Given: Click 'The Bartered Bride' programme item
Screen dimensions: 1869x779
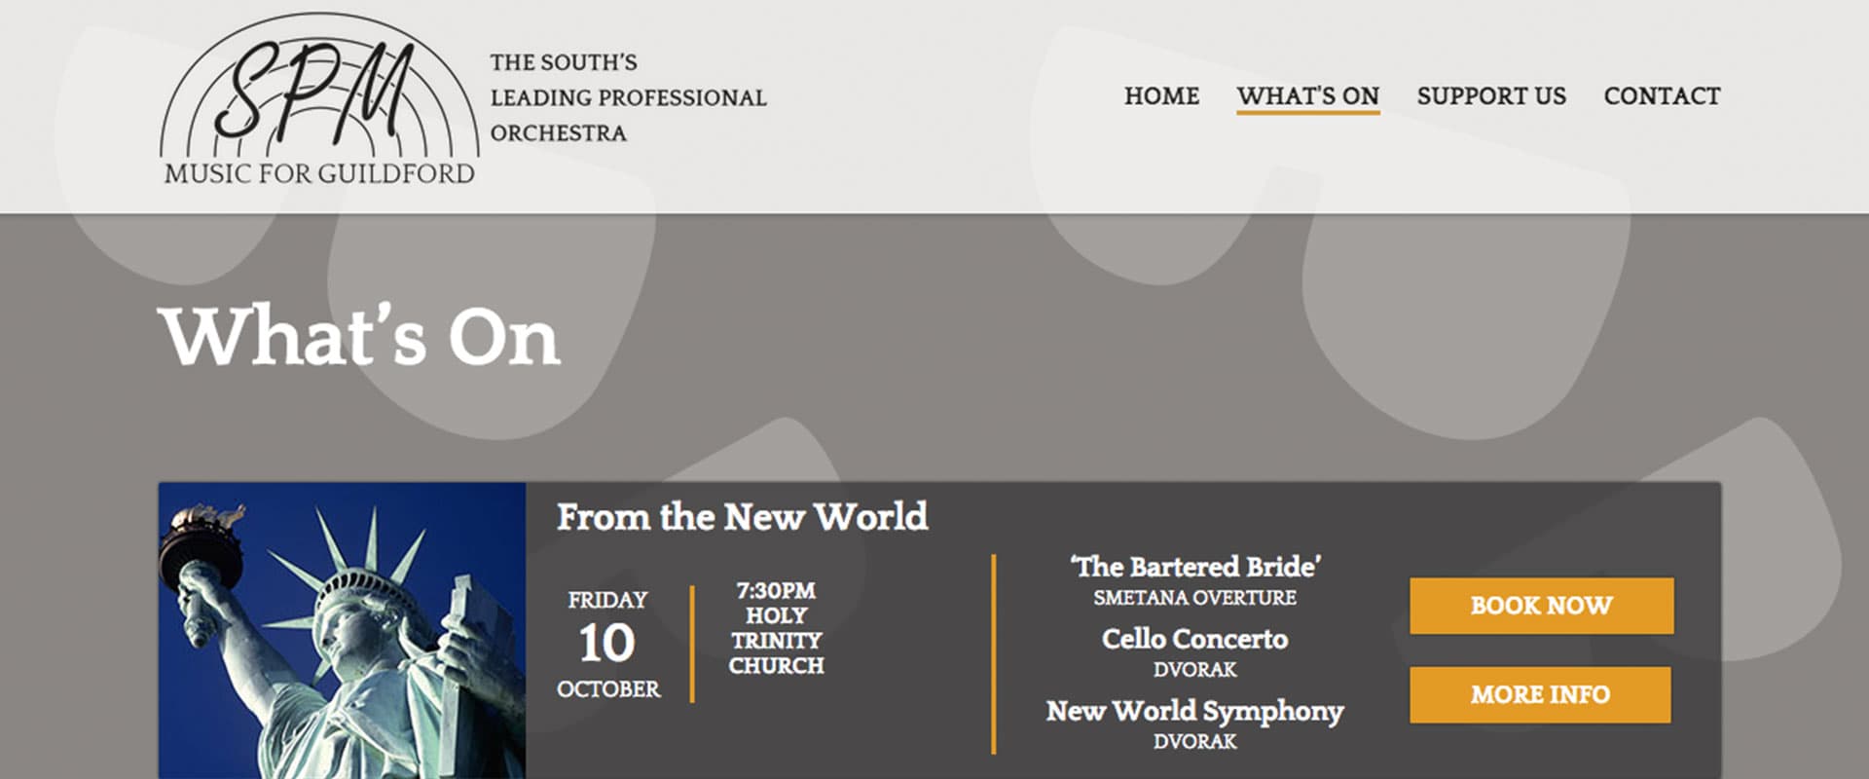Looking at the screenshot, I should [1194, 567].
